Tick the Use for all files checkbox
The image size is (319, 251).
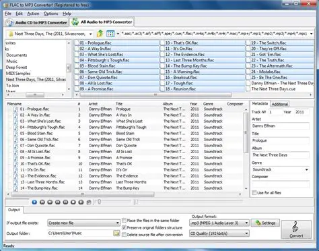click(x=254, y=193)
